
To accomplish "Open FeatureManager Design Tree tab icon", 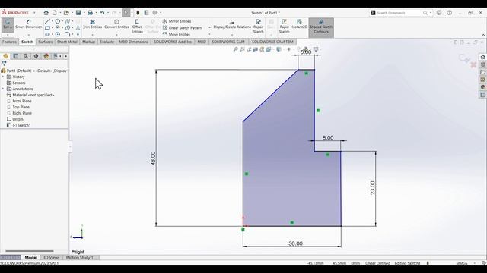I will (x=5, y=56).
